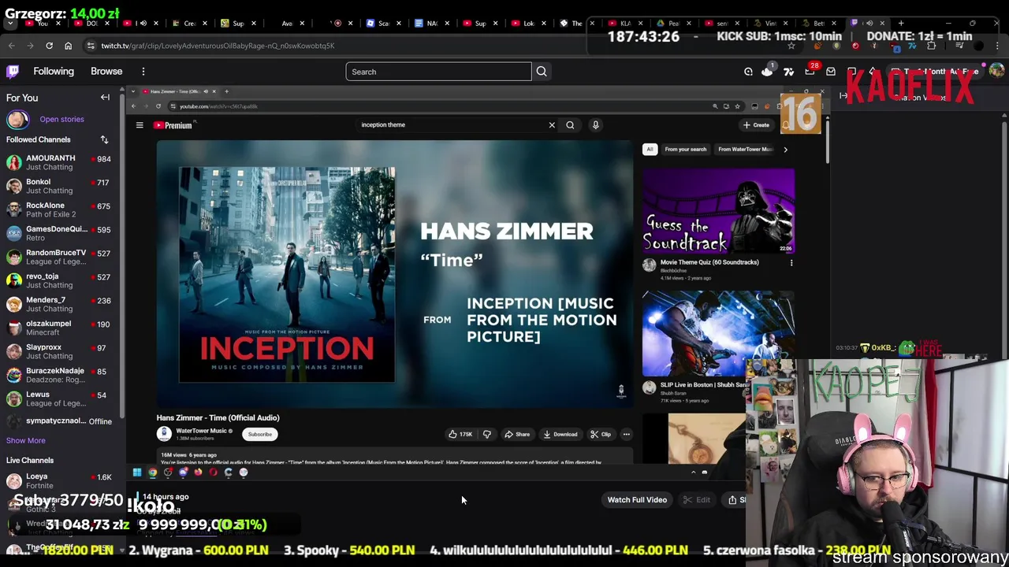Open stories link in sidebar

61,119
